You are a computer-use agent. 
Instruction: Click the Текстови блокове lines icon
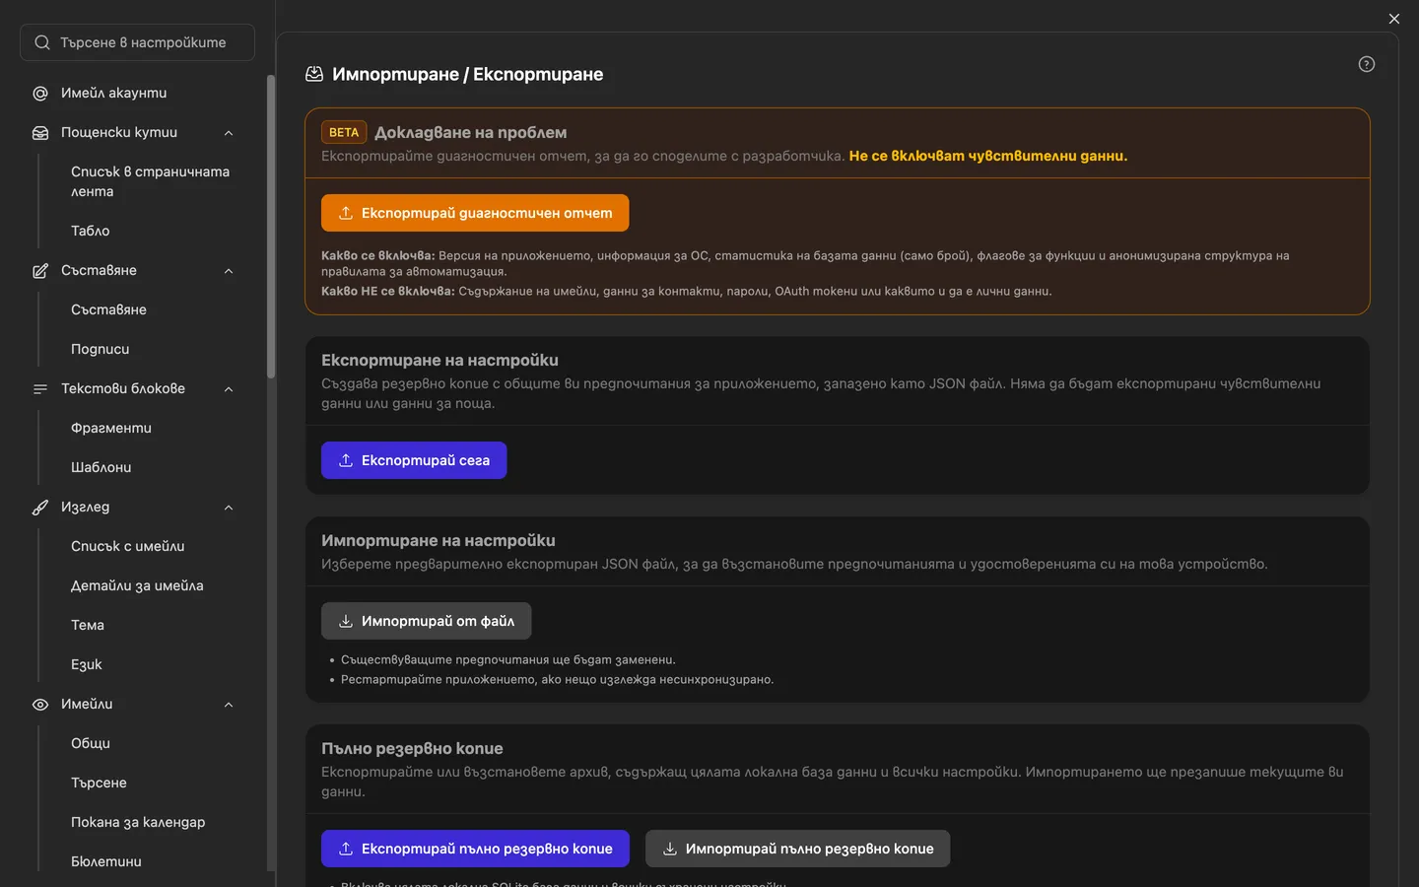[40, 389]
